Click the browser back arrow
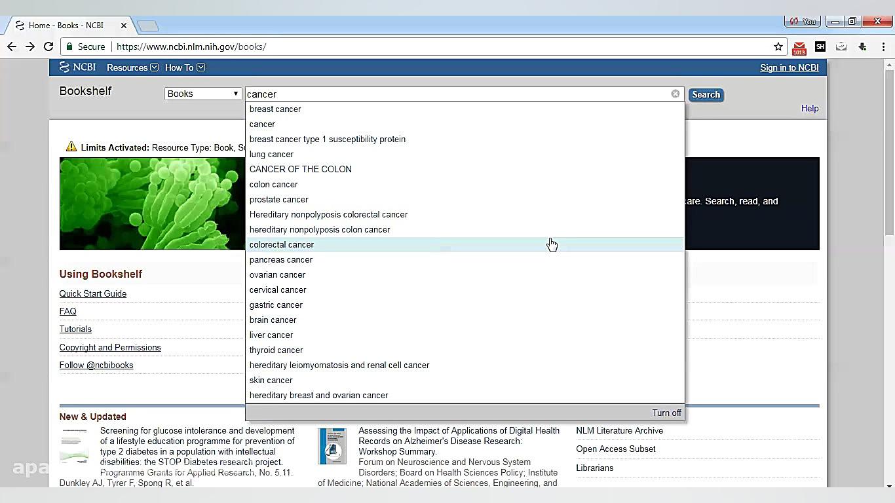Image resolution: width=895 pixels, height=503 pixels. point(12,47)
